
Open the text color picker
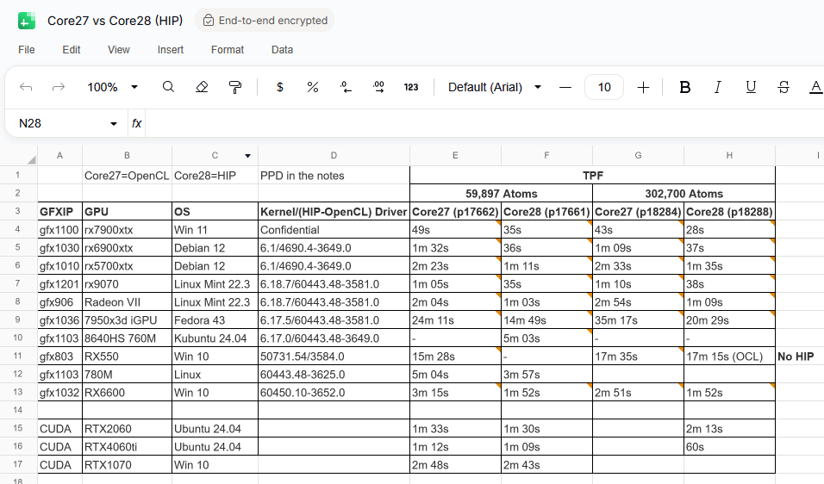coord(815,87)
